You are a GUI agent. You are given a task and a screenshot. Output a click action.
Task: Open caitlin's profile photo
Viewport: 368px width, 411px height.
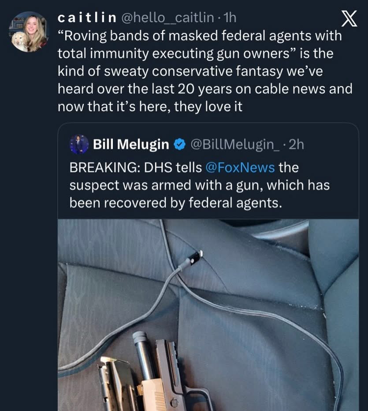[x=28, y=32]
